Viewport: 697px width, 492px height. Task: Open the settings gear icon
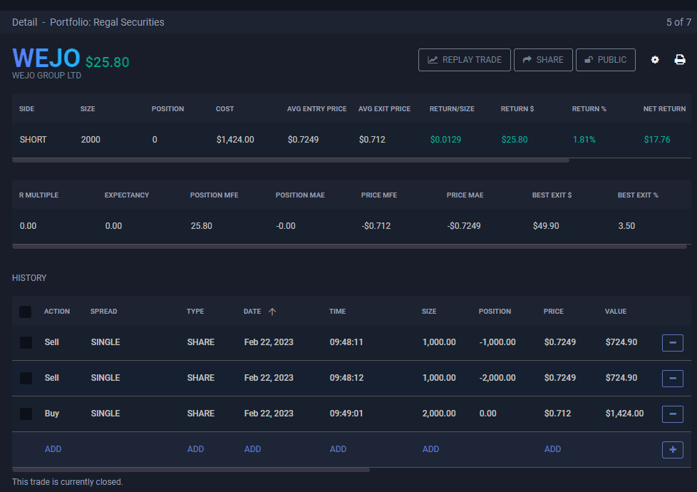click(655, 60)
